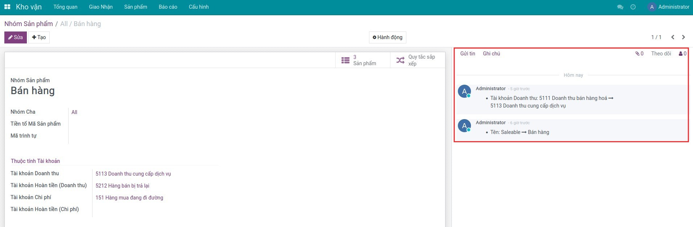The image size is (693, 227).
Task: Expand the Hành động dropdown
Action: (x=387, y=37)
